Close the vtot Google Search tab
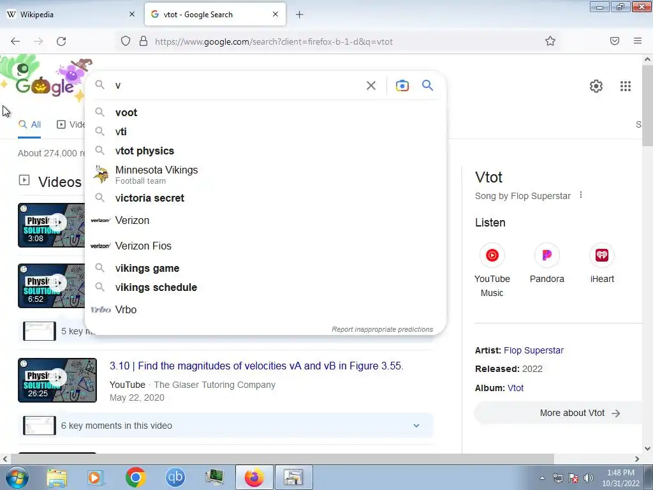653x490 pixels. pos(275,14)
